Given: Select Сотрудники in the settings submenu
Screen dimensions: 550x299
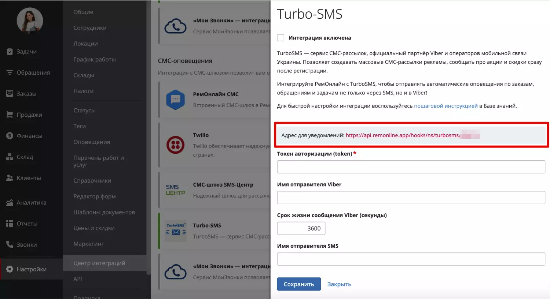Looking at the screenshot, I should (90, 28).
